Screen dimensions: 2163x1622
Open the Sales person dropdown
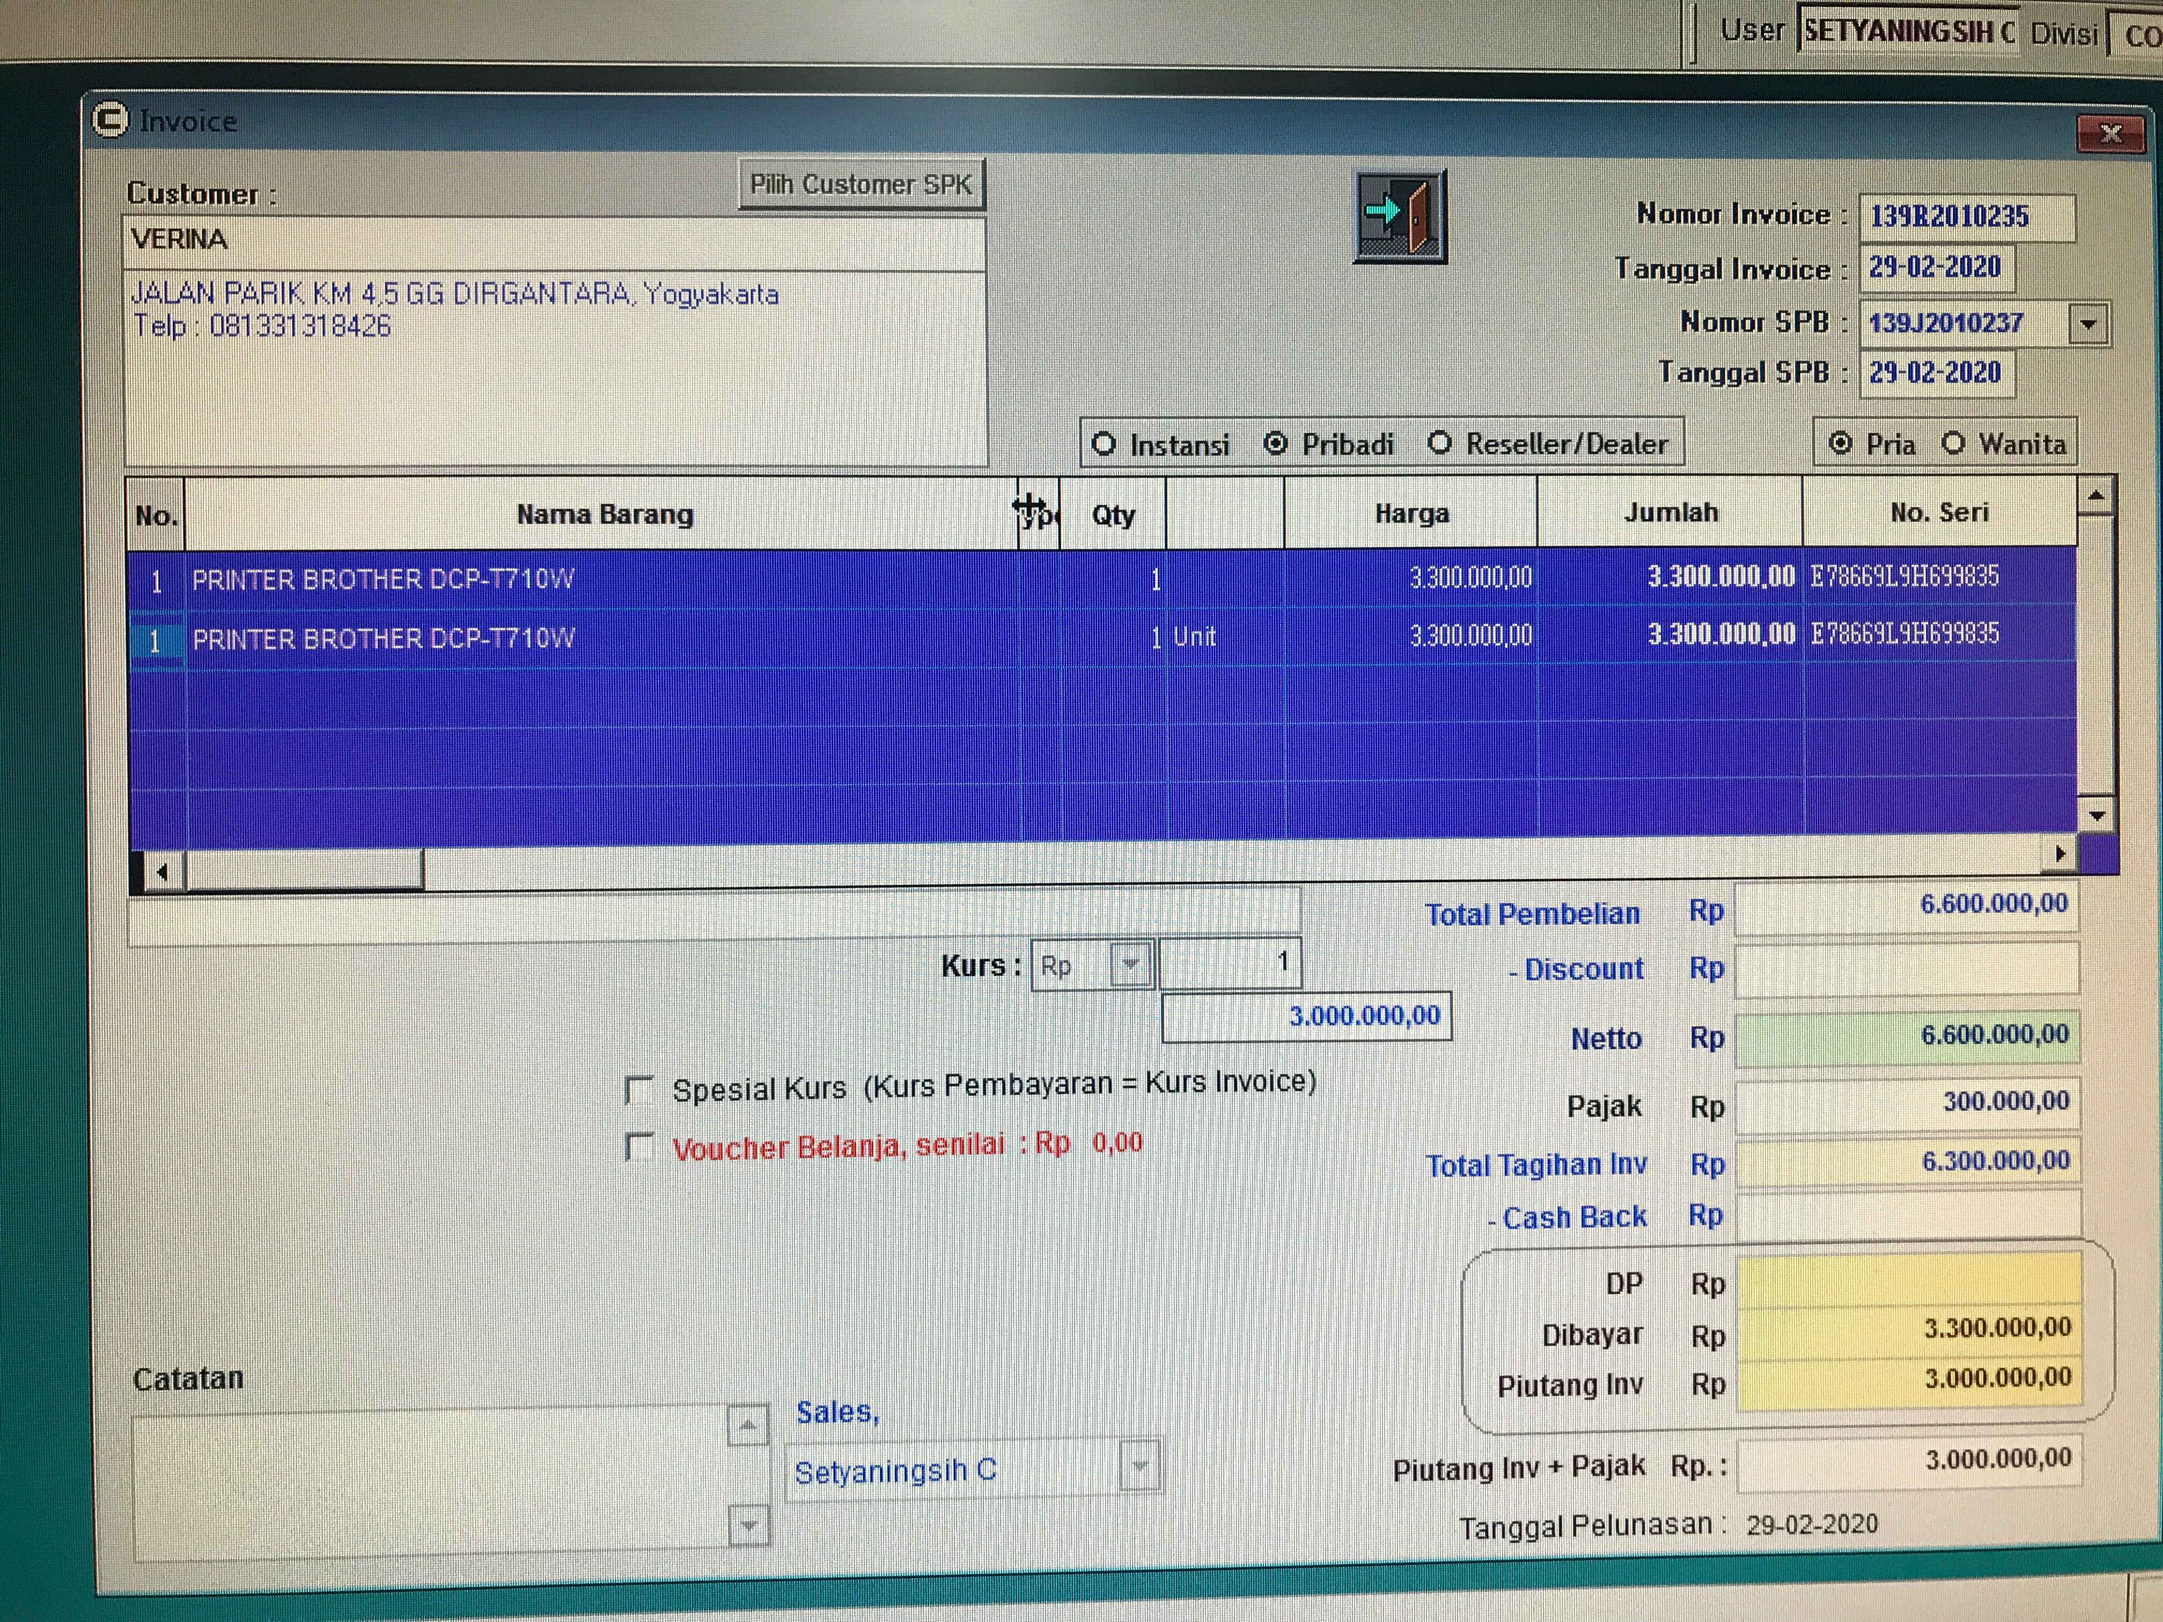click(1139, 1466)
